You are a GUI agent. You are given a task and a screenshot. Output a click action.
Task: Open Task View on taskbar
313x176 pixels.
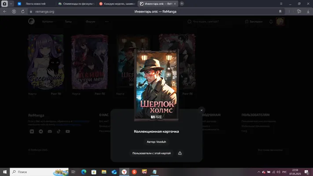(73, 172)
